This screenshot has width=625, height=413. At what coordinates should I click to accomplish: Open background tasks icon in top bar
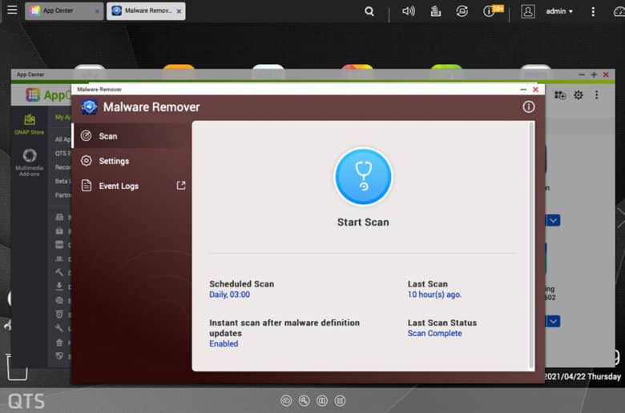436,11
